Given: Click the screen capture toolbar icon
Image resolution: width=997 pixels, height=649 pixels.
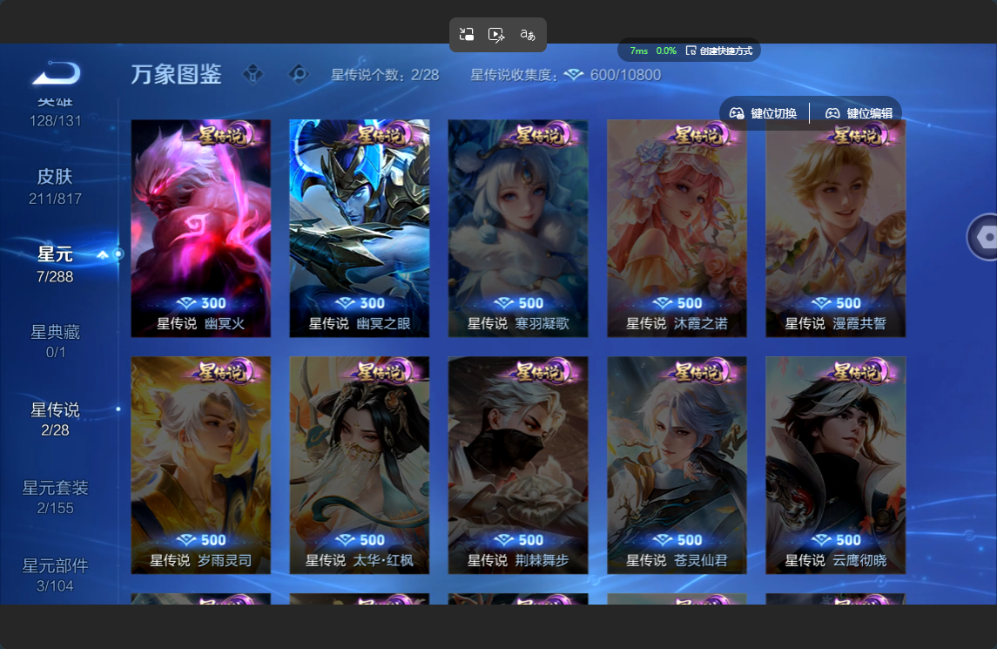Looking at the screenshot, I should click(x=467, y=34).
